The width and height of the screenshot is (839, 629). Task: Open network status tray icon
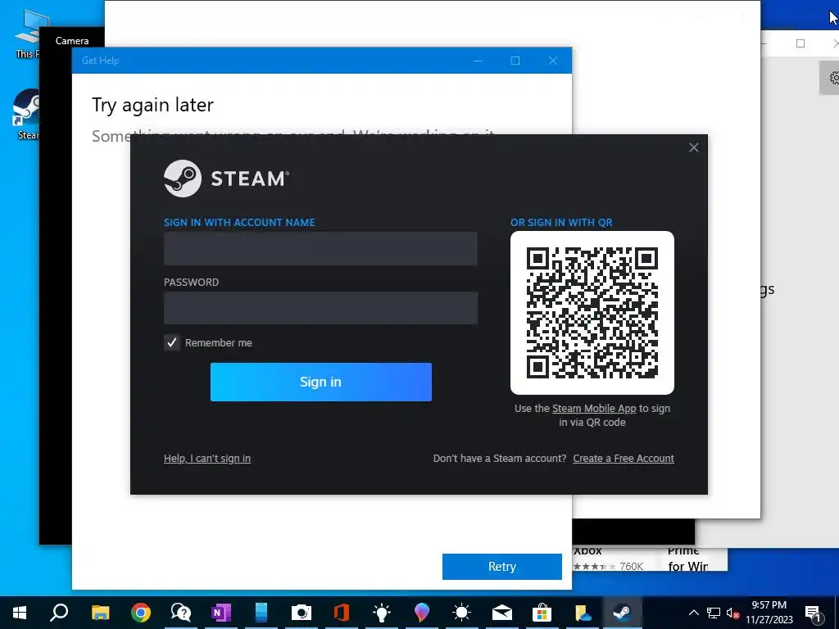click(714, 613)
